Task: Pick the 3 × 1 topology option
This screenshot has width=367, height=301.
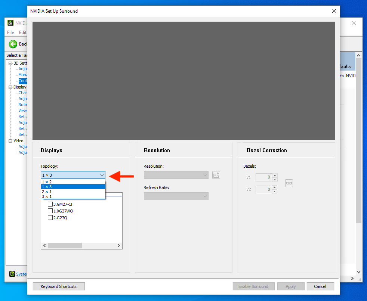Action: point(73,196)
